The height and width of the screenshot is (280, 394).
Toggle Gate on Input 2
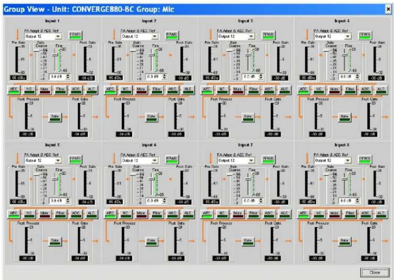click(151, 117)
